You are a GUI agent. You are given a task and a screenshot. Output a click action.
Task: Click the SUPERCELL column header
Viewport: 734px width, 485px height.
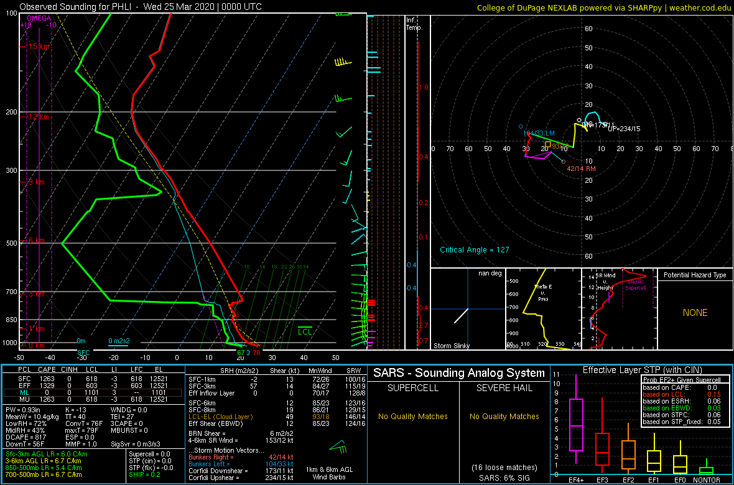coord(412,389)
